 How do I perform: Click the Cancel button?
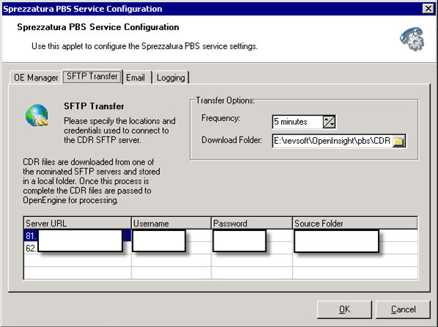[403, 309]
